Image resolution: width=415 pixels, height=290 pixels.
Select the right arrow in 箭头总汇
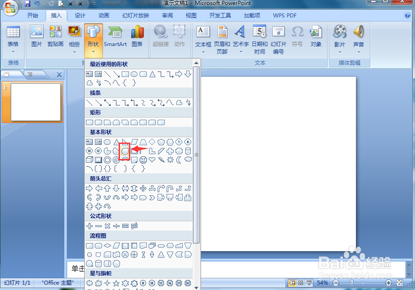click(90, 188)
